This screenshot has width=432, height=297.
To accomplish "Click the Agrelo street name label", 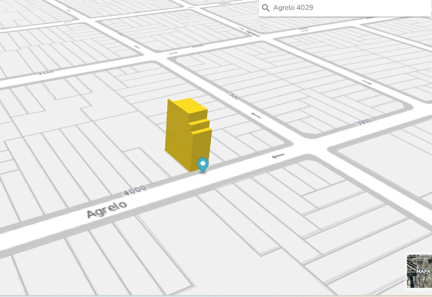I will (107, 209).
